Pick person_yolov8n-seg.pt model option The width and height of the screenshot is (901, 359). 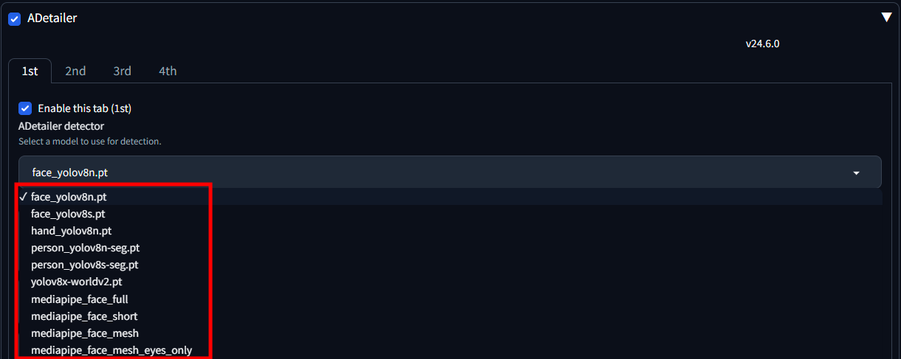85,248
